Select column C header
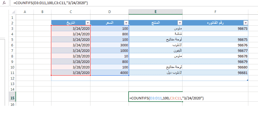 71,12
